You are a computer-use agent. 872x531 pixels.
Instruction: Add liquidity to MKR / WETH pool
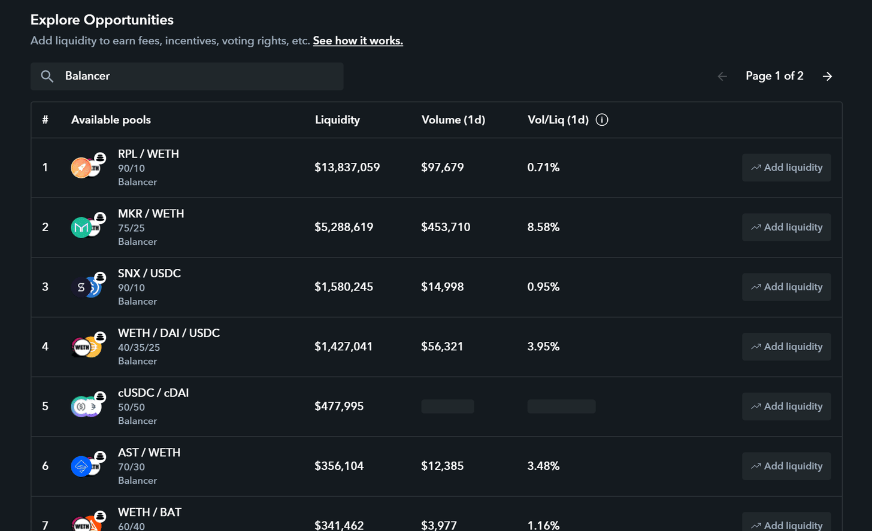[x=786, y=227]
